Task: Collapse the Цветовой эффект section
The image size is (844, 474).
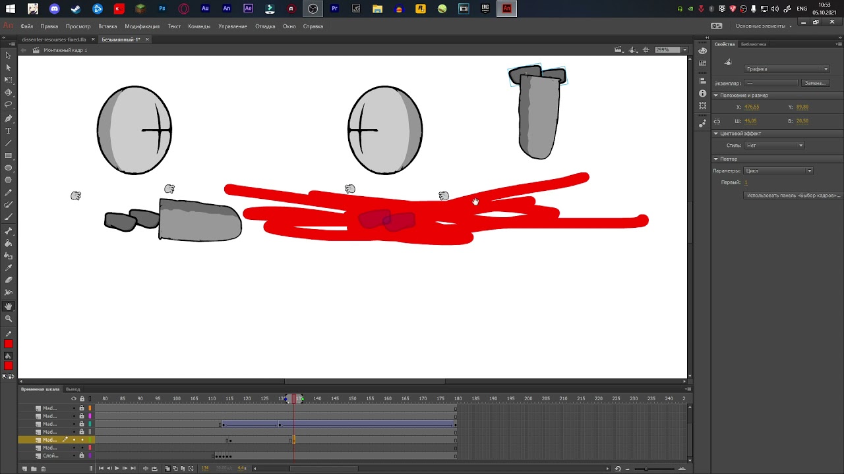Action: click(716, 134)
